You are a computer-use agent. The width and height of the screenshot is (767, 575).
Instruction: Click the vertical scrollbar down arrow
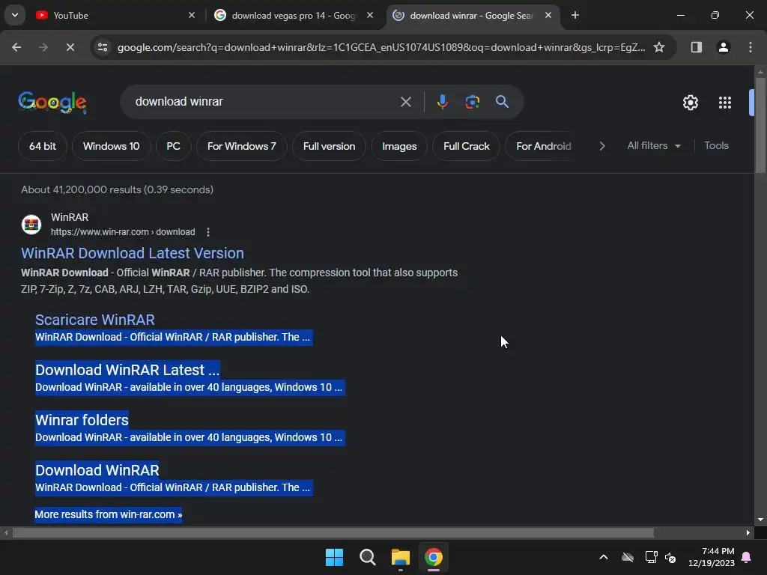click(x=760, y=520)
